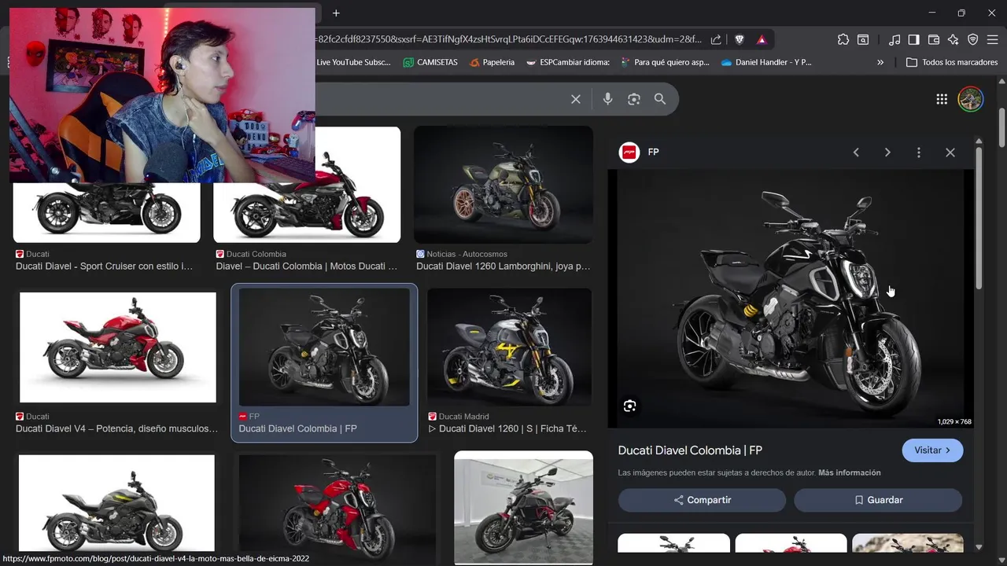Click the FP source logo in preview

(629, 153)
